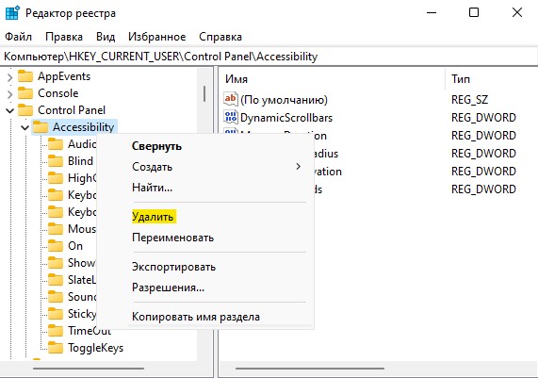Image resolution: width=538 pixels, height=378 pixels.
Task: Choose Копировать имя раздела in the menu
Action: pos(204,317)
